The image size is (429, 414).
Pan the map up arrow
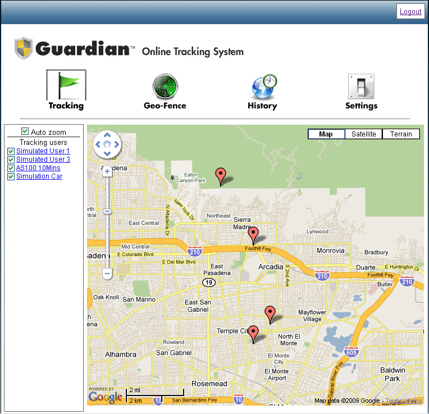107,135
